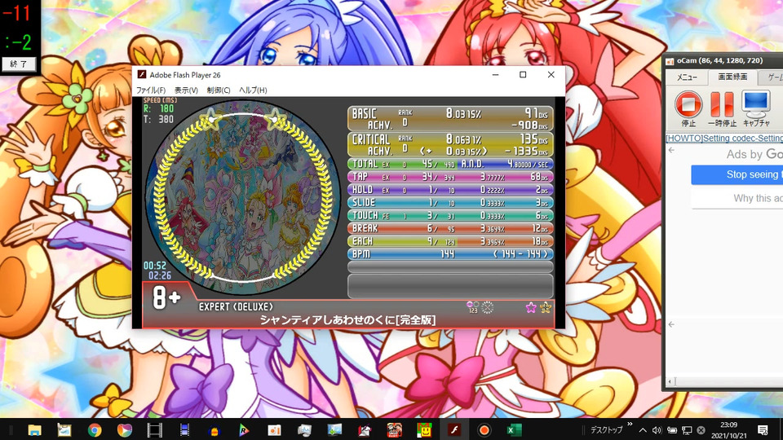Click the network tray icon
Viewport: 783px width, 440px height.
coord(687,430)
